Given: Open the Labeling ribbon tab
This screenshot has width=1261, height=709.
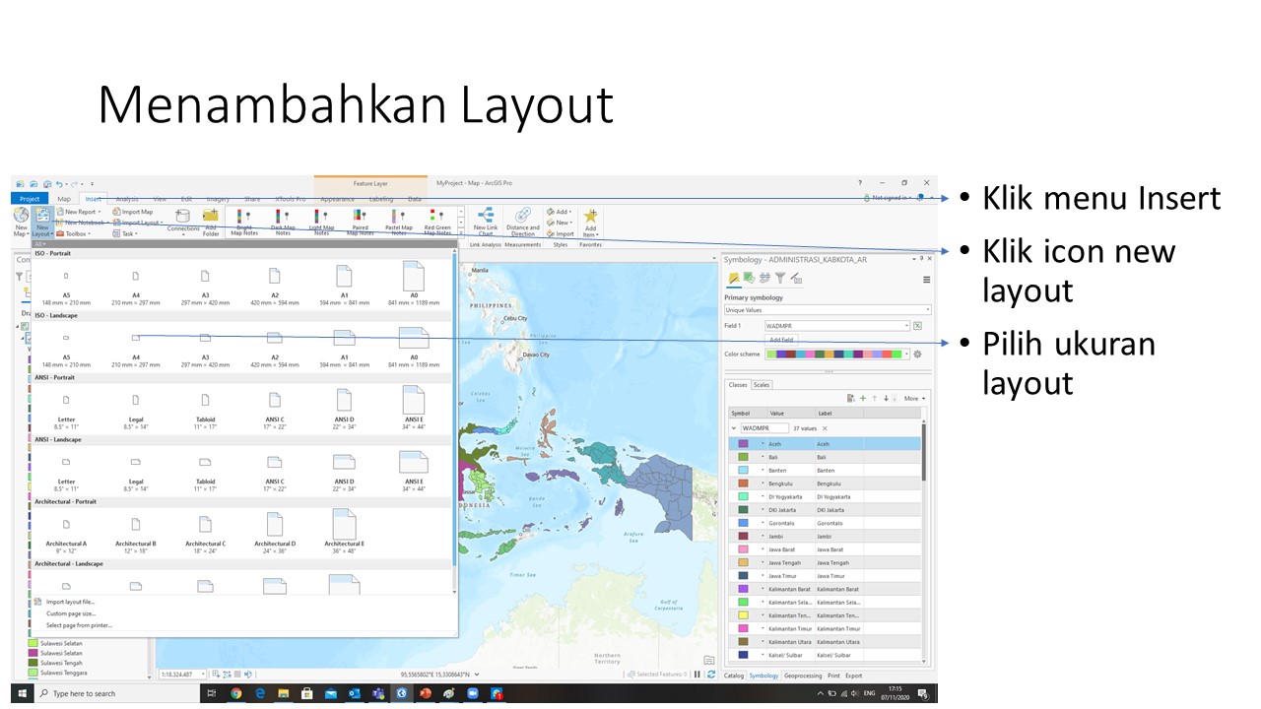Looking at the screenshot, I should pos(379,198).
